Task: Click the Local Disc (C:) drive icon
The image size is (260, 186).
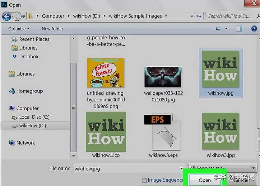Action: click(x=14, y=117)
